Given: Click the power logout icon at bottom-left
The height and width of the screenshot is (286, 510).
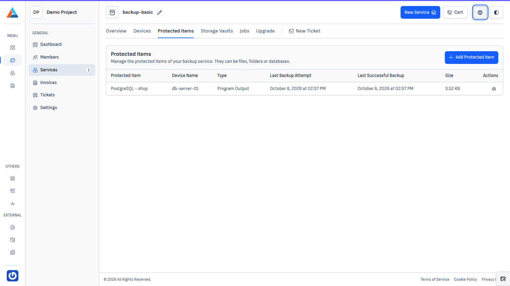Looking at the screenshot, I should (12, 276).
